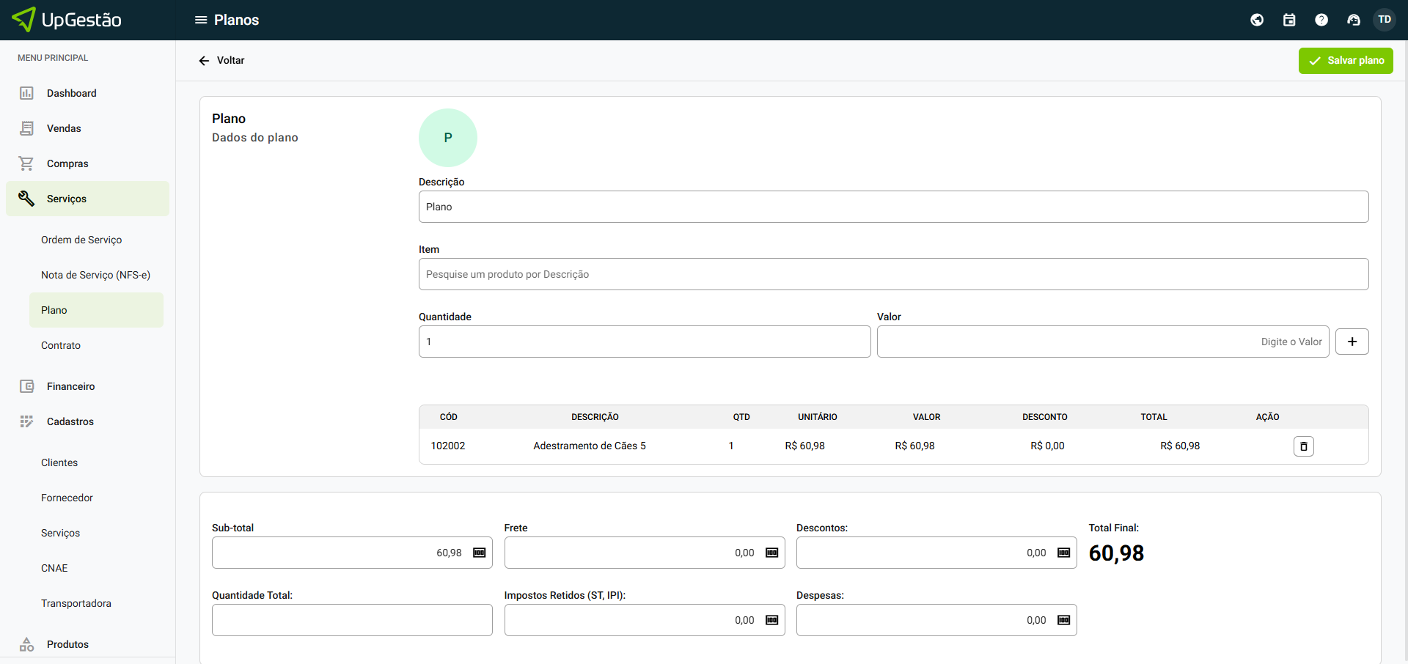1408x664 pixels.
Task: Open calculator icon in Sub-total field
Action: pyautogui.click(x=480, y=553)
